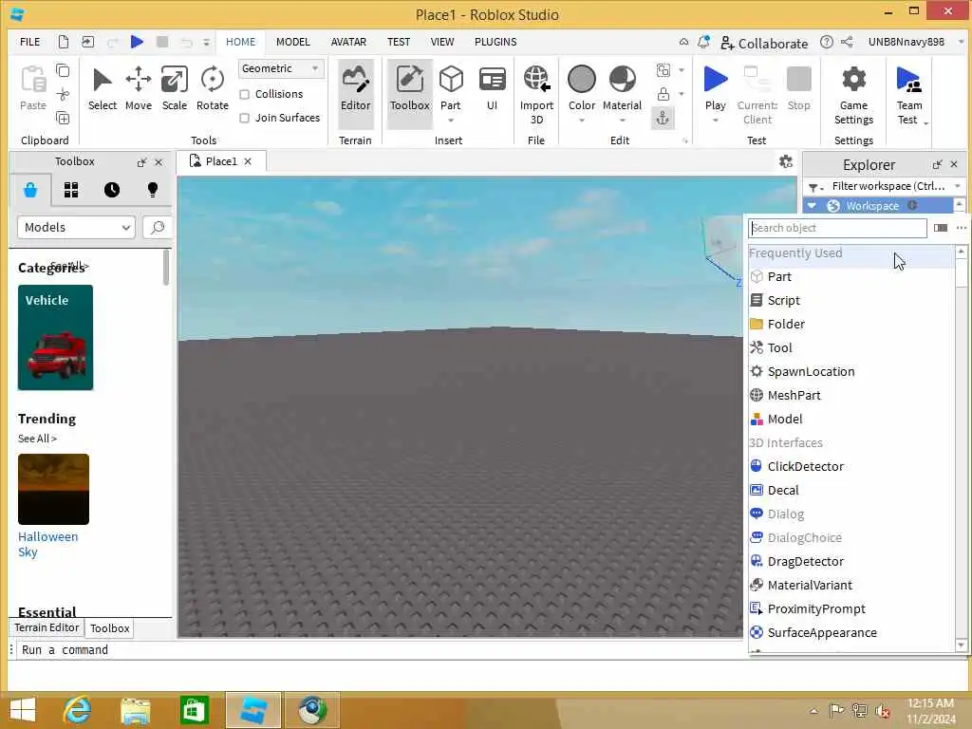The image size is (972, 729).
Task: Click the Vehicle category thumbnail
Action: 55,337
